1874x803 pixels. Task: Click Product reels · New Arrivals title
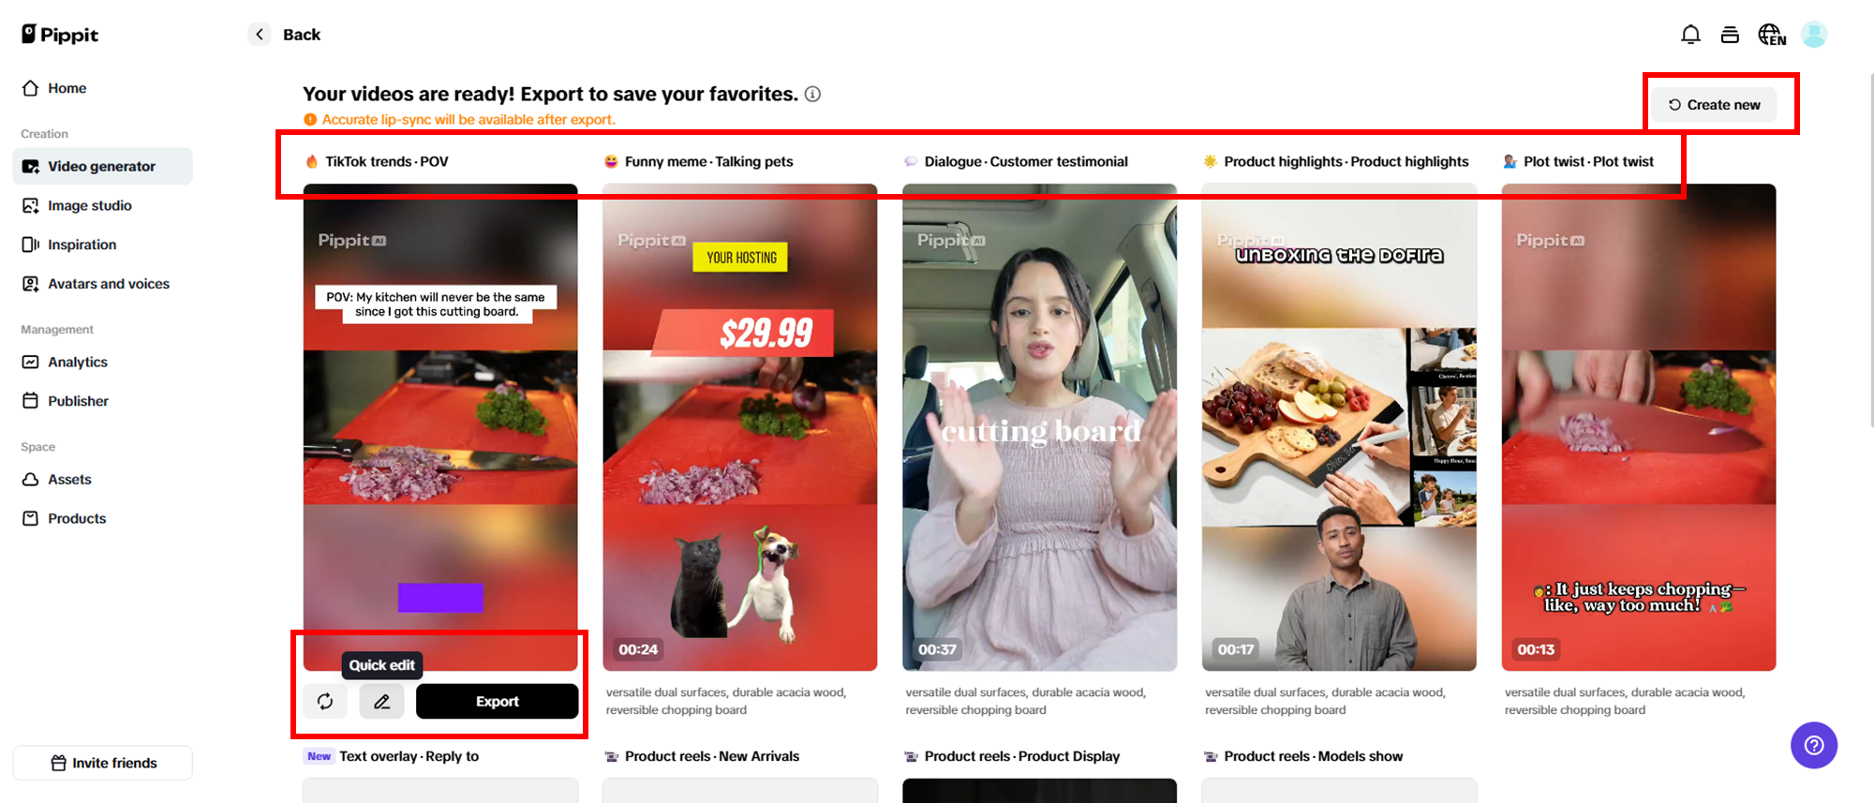point(712,756)
